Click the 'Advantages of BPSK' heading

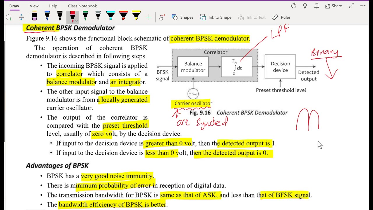pyautogui.click(x=57, y=165)
